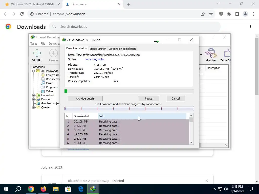The width and height of the screenshot is (259, 194).
Task: Select connection row with 30.108 MB
Action: (x=127, y=122)
